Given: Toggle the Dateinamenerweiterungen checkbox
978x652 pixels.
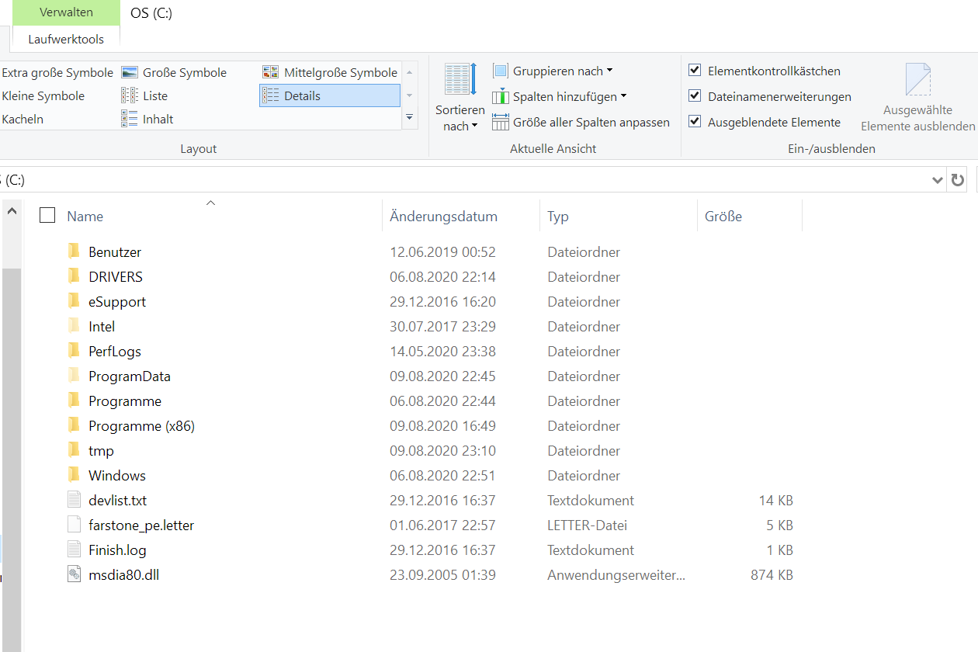Looking at the screenshot, I should [x=695, y=96].
